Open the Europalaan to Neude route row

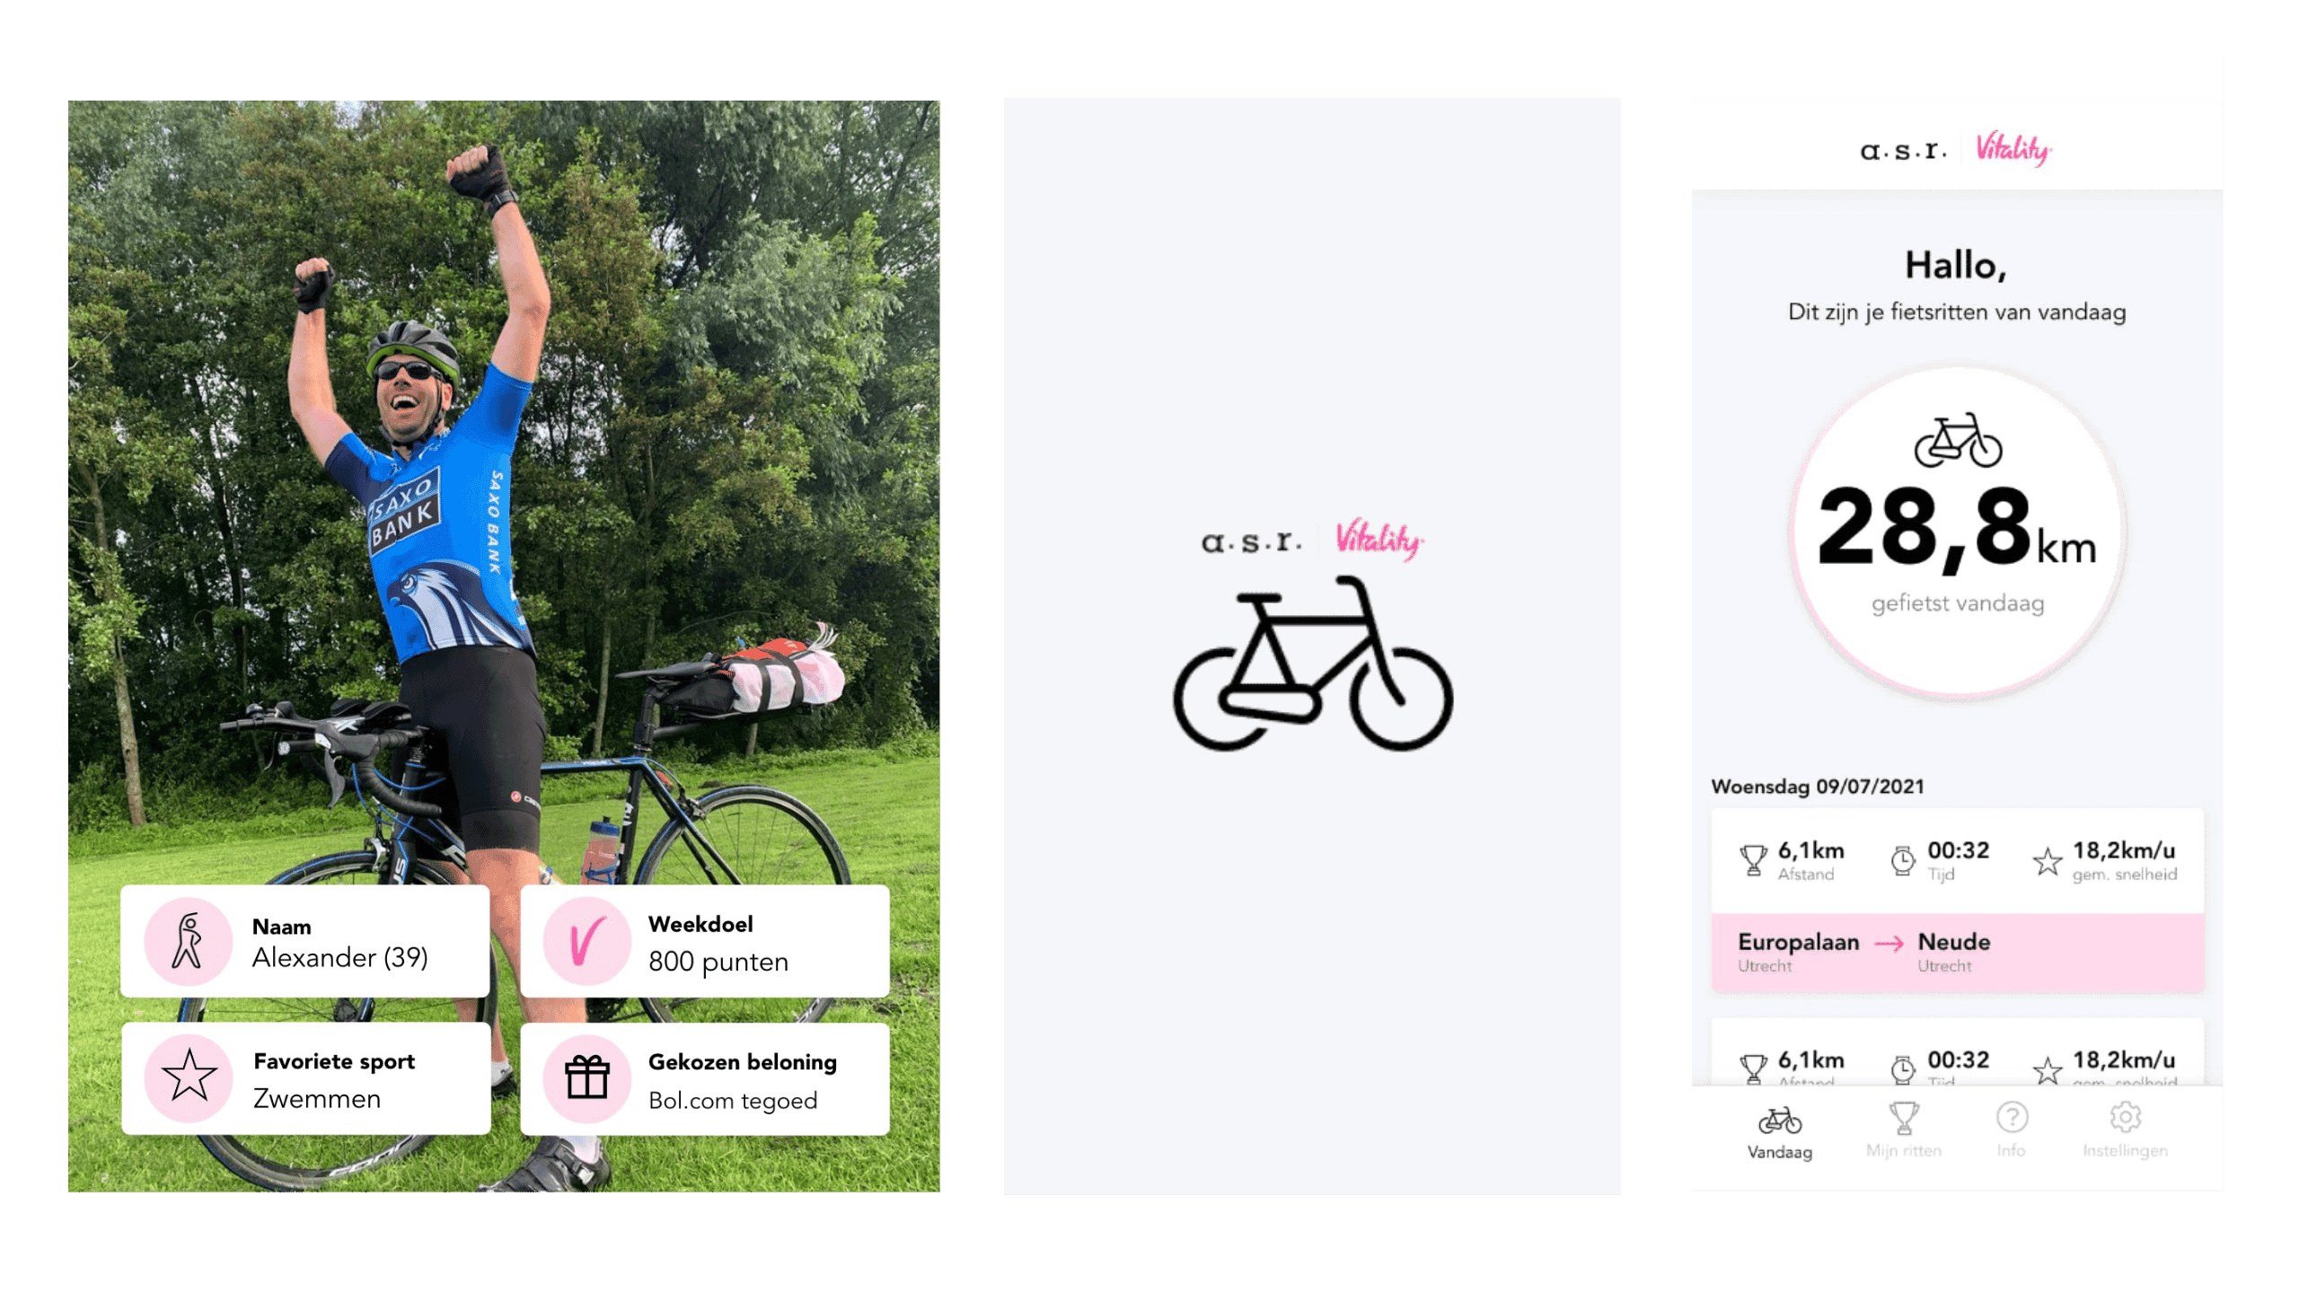(1957, 953)
